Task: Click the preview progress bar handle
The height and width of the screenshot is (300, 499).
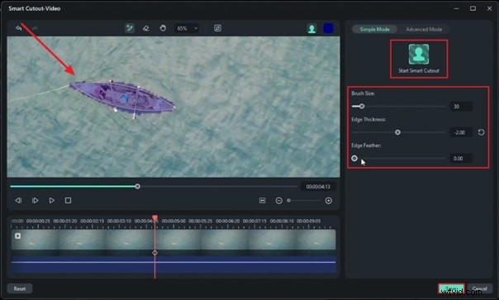Action: coord(137,186)
